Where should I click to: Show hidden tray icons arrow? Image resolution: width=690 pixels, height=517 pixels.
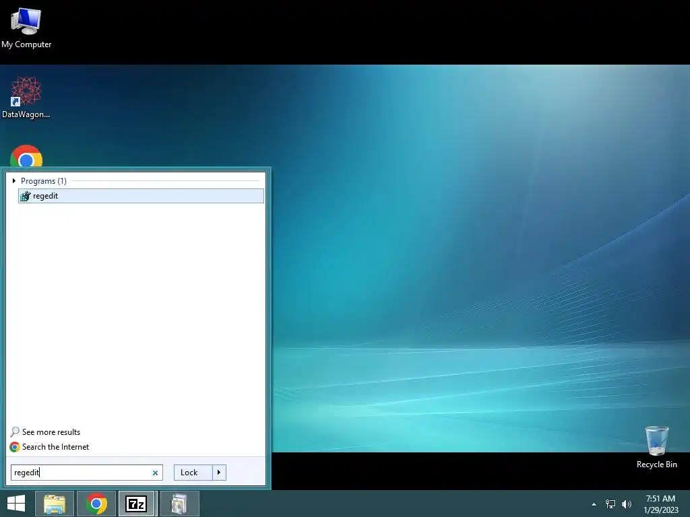point(594,504)
